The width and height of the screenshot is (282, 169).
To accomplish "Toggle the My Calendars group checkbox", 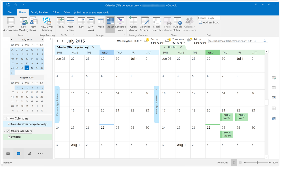I will (8, 119).
